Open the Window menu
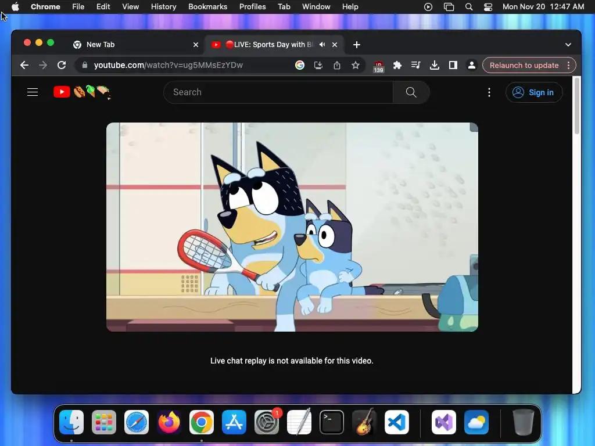The image size is (595, 446). [x=316, y=7]
